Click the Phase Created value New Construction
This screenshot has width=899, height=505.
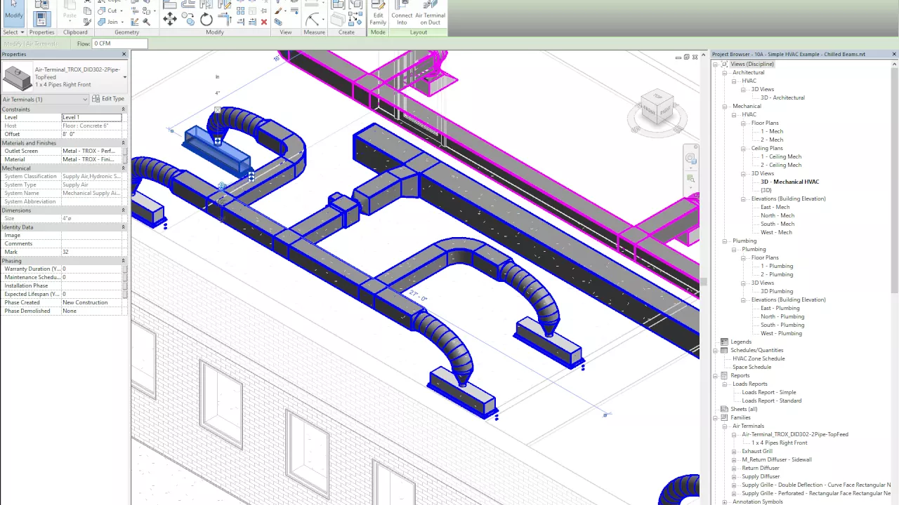[x=91, y=302]
